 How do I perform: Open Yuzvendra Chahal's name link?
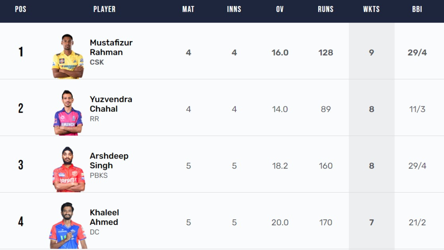[111, 104]
